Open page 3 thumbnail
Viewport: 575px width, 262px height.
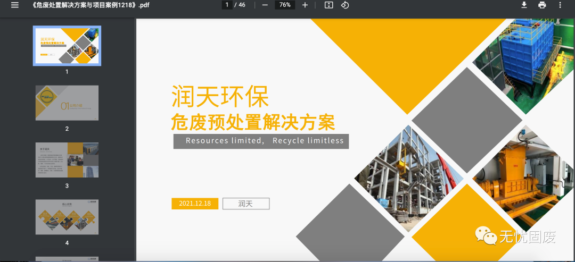coord(67,160)
